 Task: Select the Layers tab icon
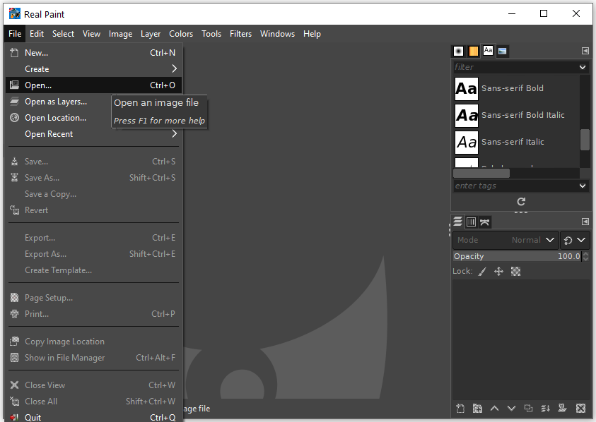click(x=458, y=222)
